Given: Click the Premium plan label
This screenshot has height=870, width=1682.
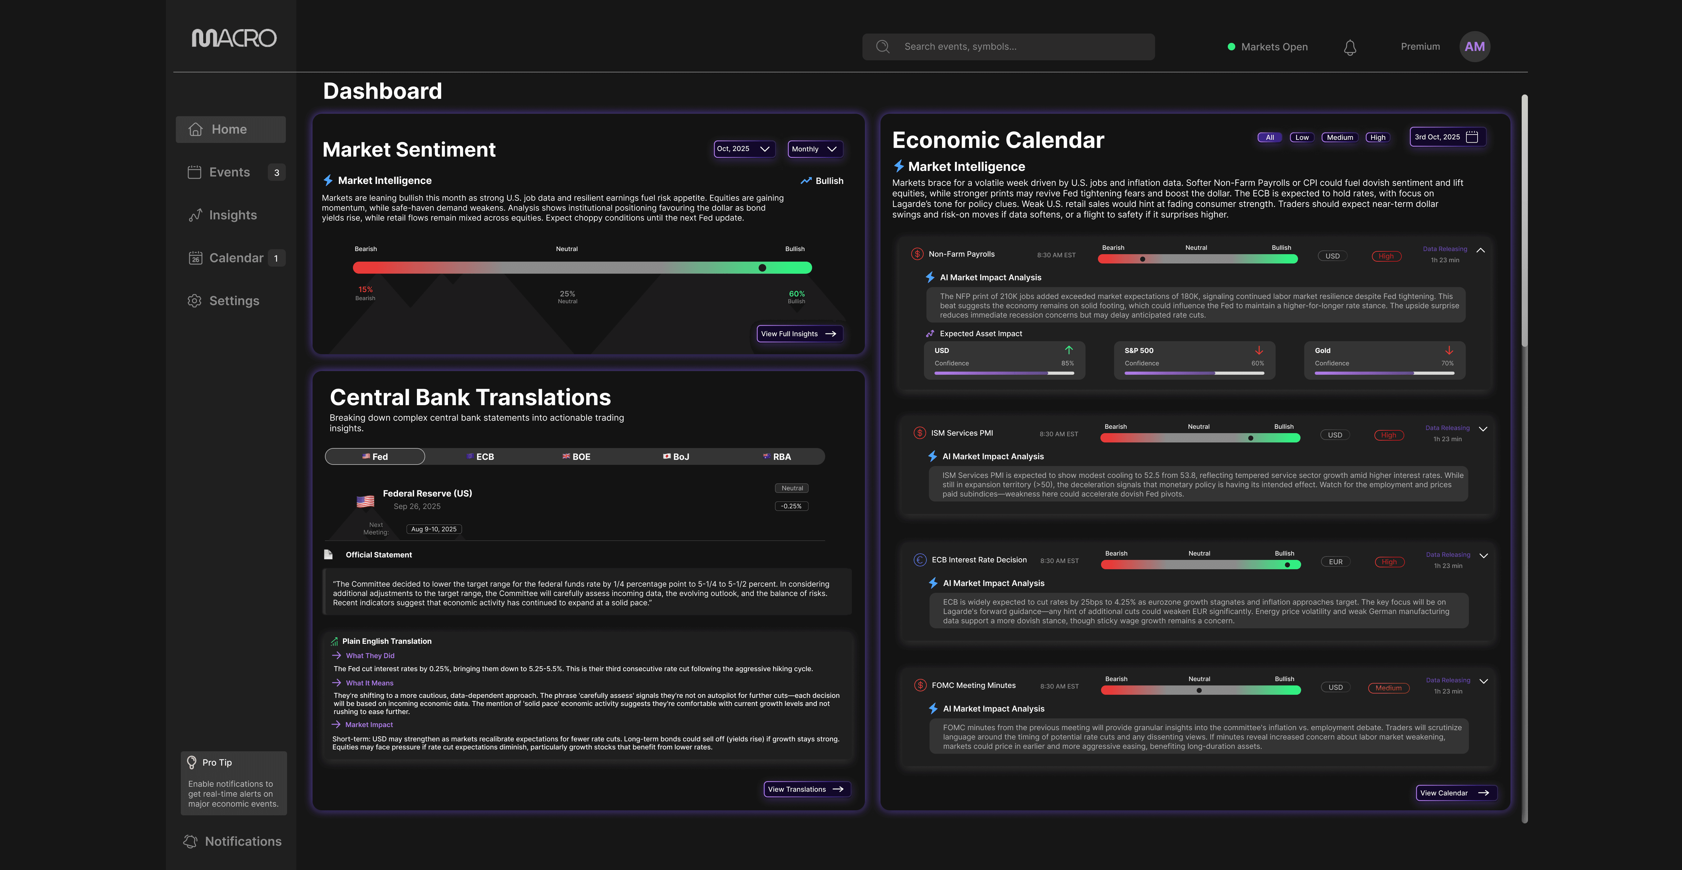Looking at the screenshot, I should (x=1420, y=46).
